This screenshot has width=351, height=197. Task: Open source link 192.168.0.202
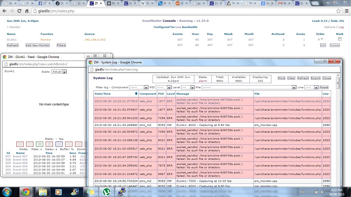(95, 39)
